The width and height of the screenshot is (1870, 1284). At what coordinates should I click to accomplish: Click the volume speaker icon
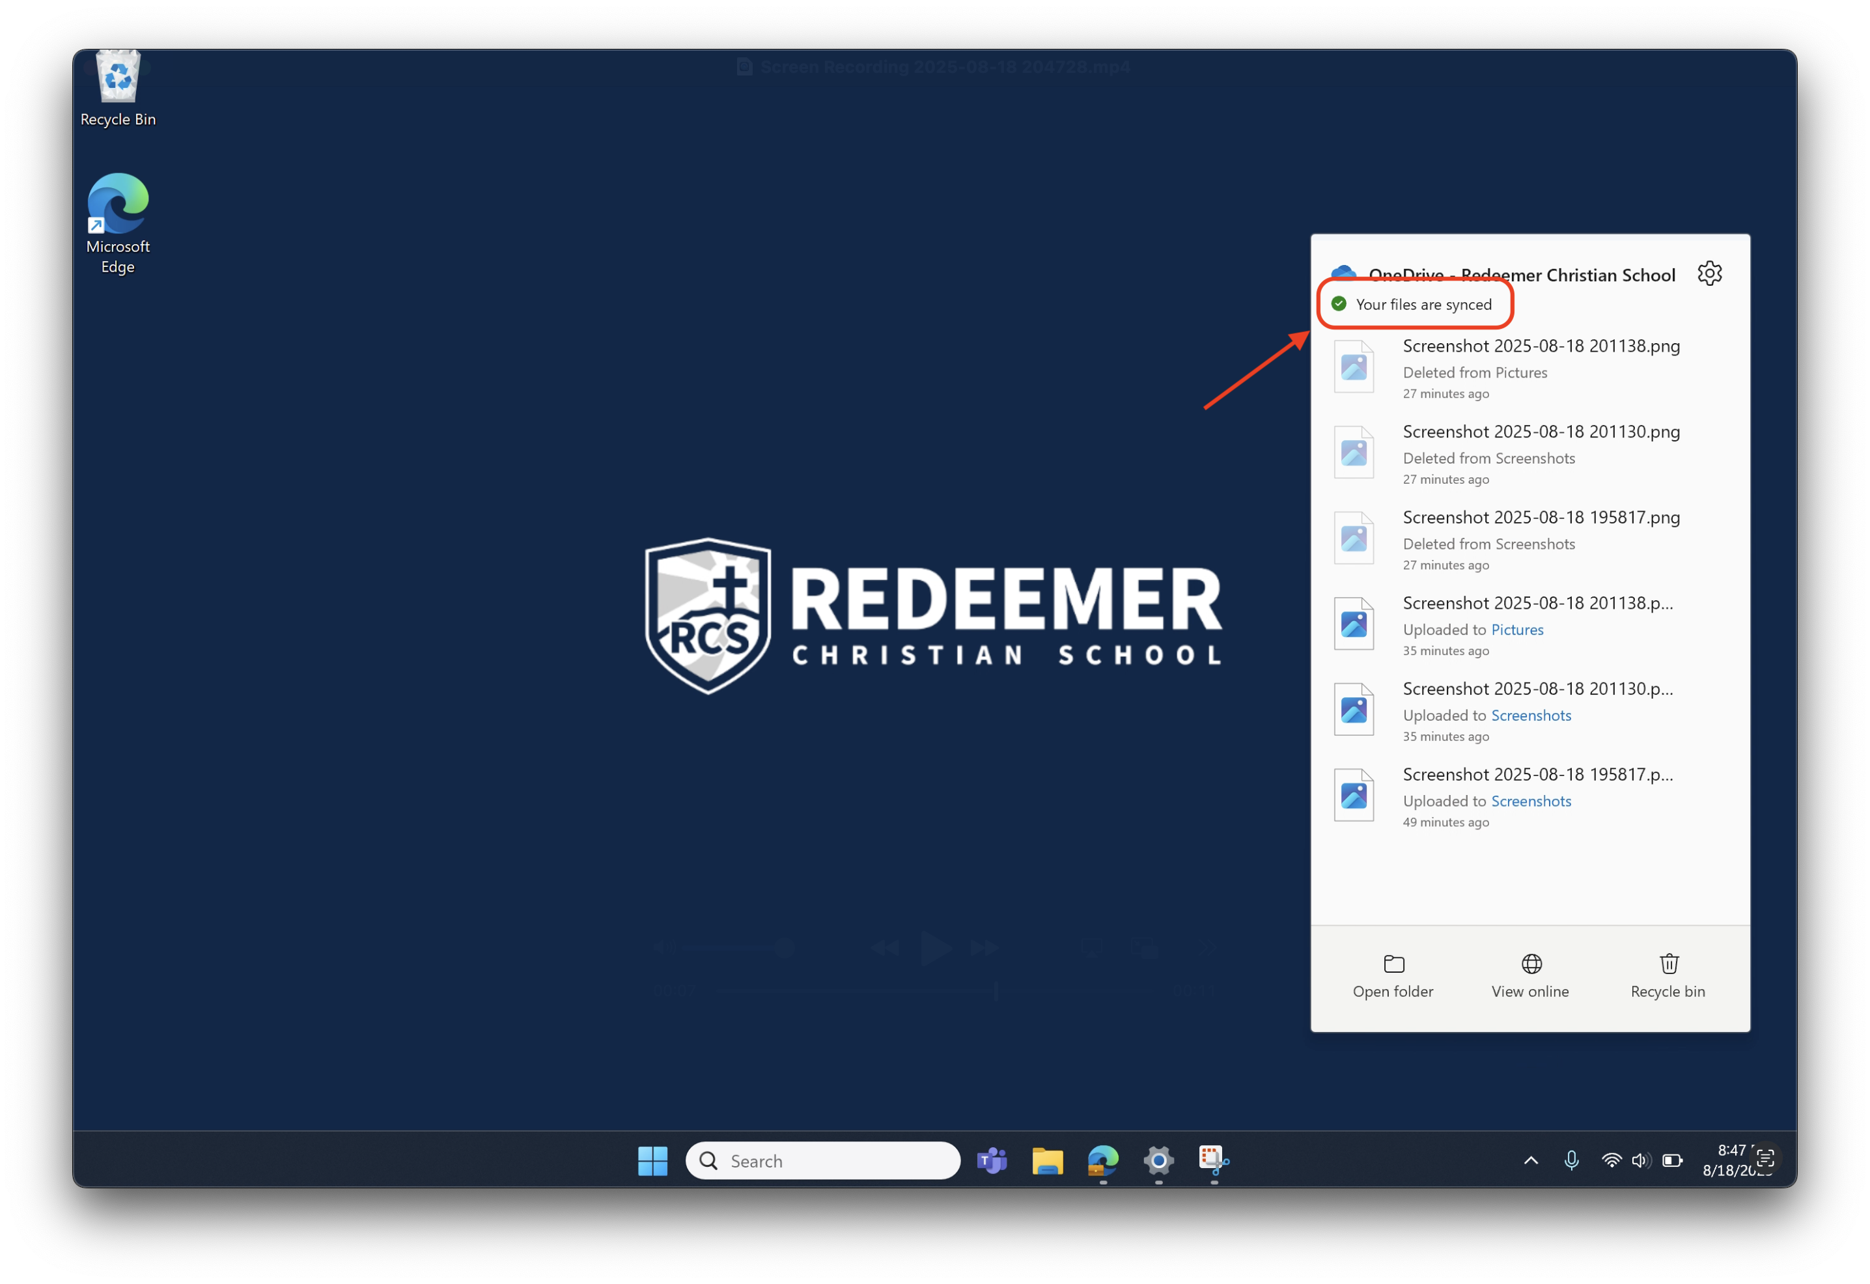point(1641,1160)
